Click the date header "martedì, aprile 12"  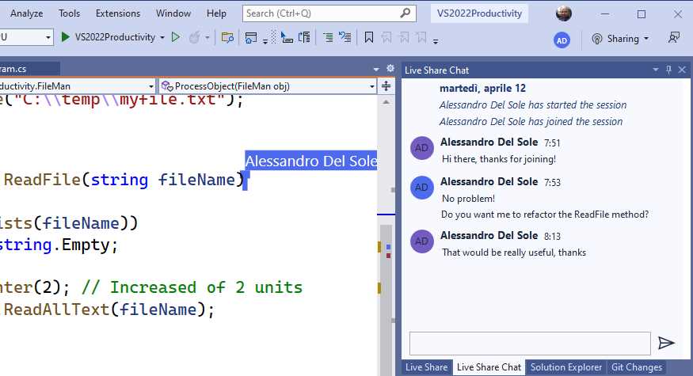tap(482, 89)
